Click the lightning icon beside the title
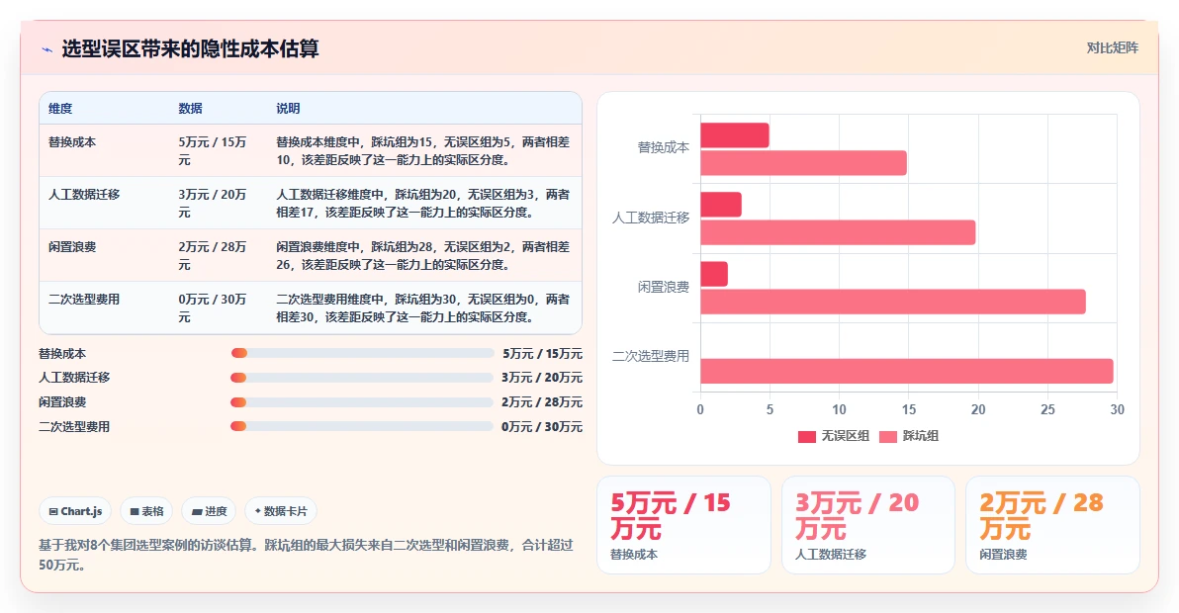Screen dimensions: 1179x613 pyautogui.click(x=47, y=49)
